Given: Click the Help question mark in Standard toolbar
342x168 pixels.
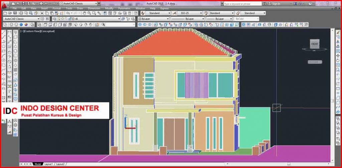Looking at the screenshot, I should click(136, 13).
